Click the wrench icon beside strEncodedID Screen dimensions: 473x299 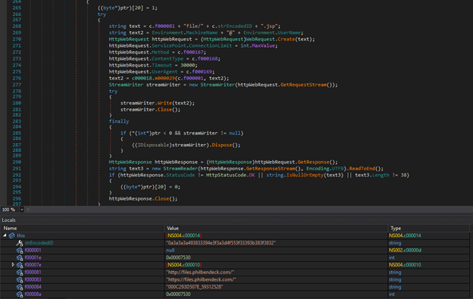pyautogui.click(x=20, y=243)
